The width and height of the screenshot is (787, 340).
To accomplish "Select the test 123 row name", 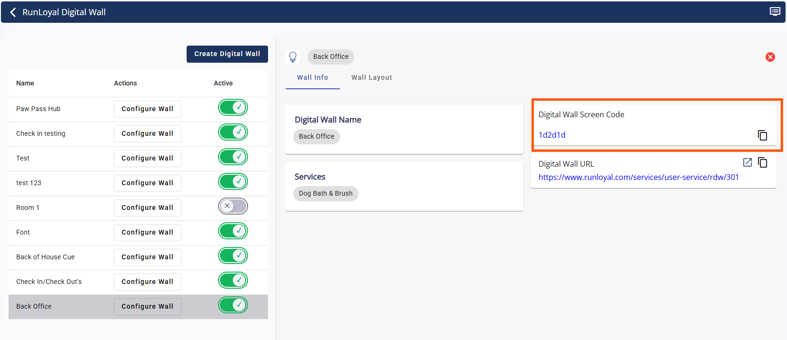I will [x=29, y=183].
